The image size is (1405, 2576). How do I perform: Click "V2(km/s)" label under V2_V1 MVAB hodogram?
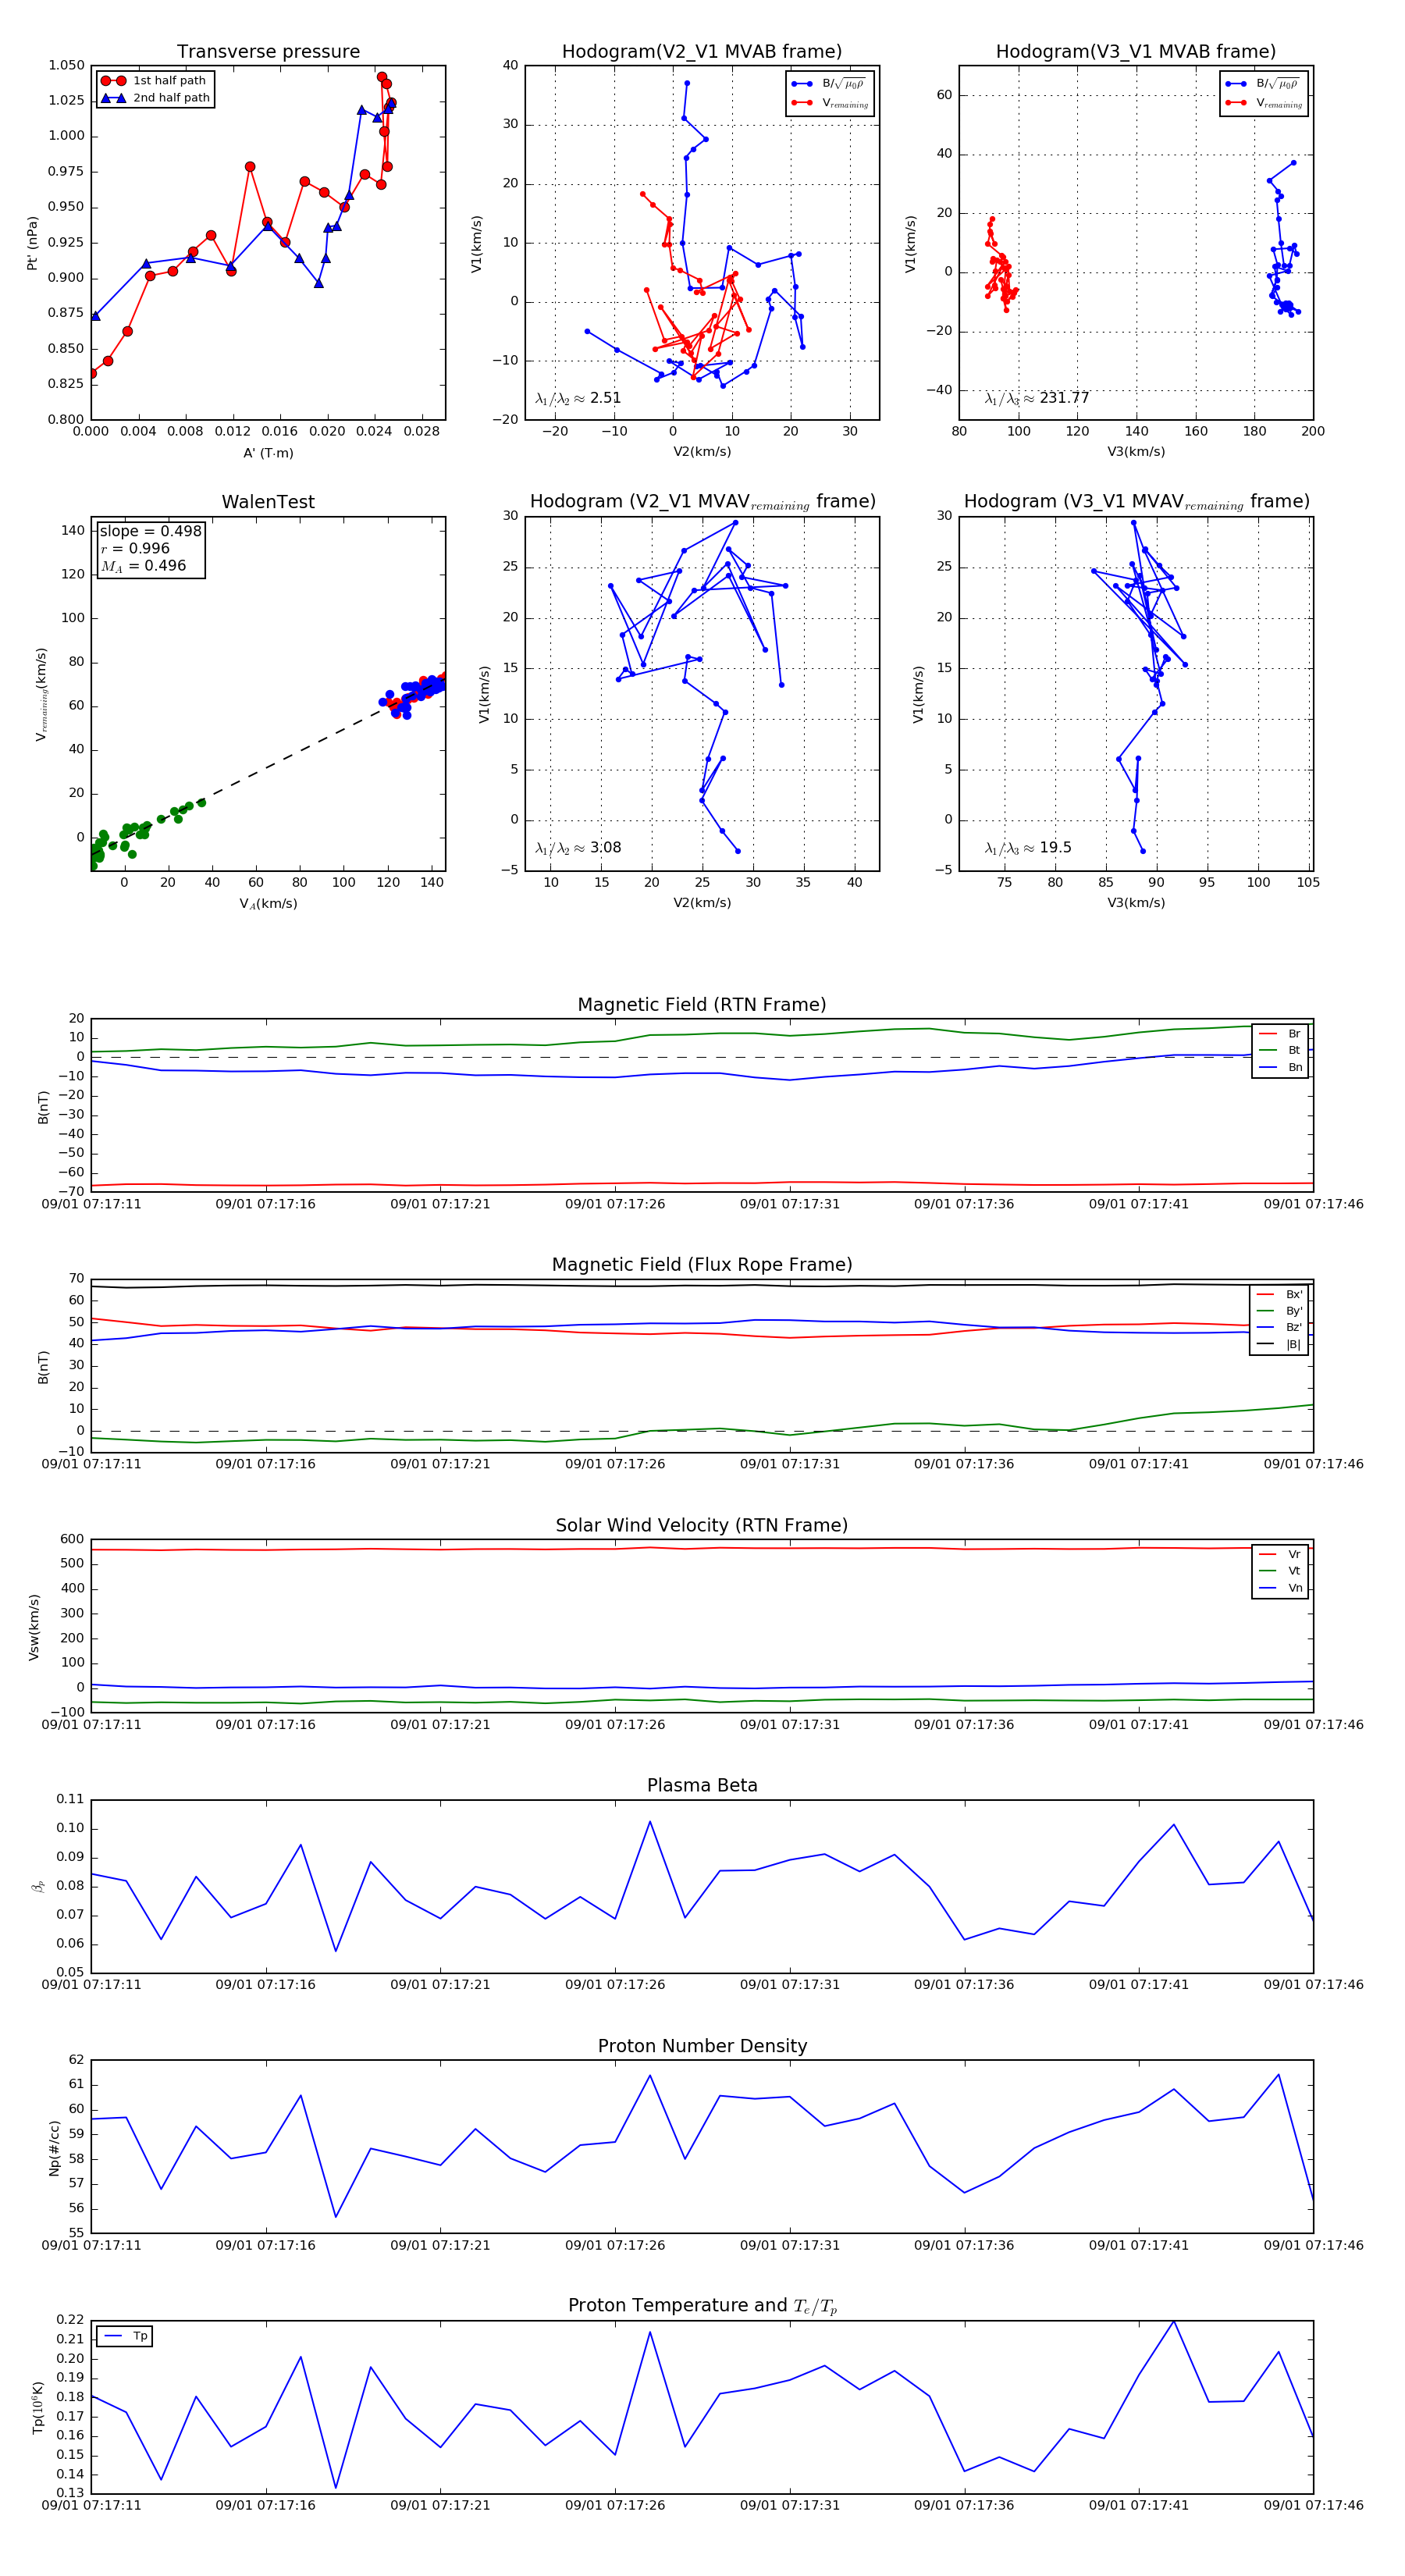[x=702, y=452]
